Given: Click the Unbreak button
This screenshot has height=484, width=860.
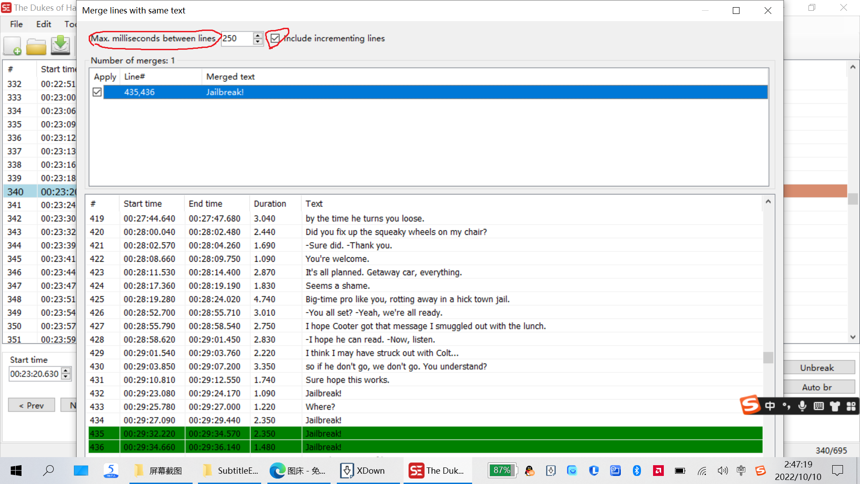Looking at the screenshot, I should [820, 367].
